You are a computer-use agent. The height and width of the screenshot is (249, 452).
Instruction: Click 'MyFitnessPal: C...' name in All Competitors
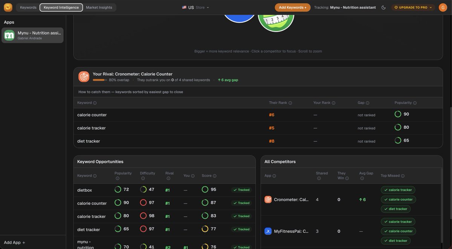click(291, 231)
